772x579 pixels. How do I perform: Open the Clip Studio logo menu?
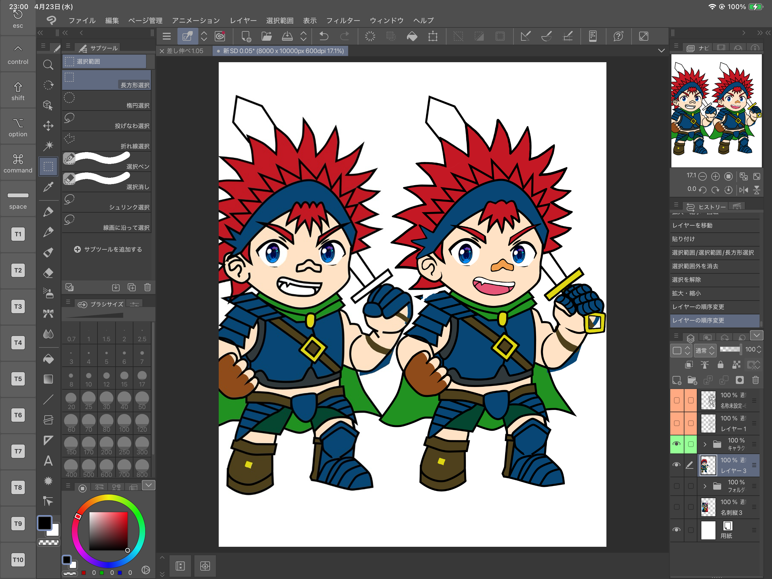click(51, 20)
